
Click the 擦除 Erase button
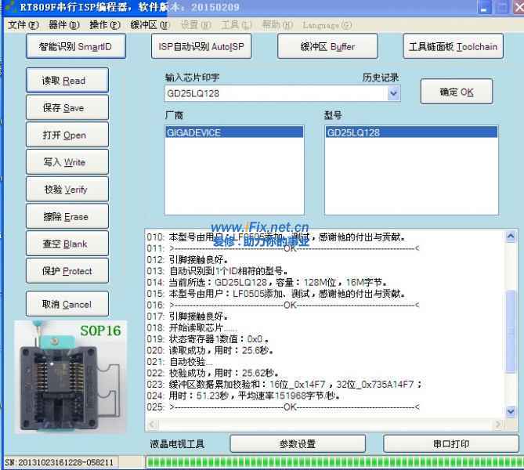point(67,216)
